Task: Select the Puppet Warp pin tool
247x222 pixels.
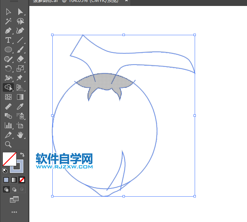Action: pos(20,78)
